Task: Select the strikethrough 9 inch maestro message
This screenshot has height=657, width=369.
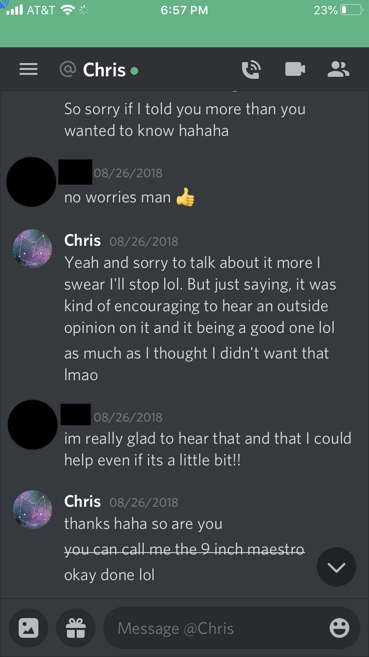Action: (x=184, y=549)
